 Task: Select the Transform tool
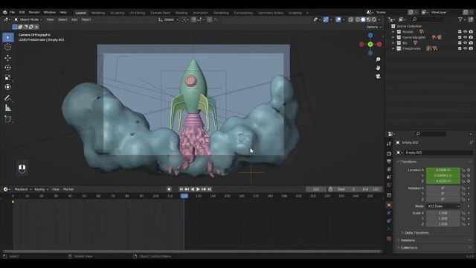click(8, 87)
